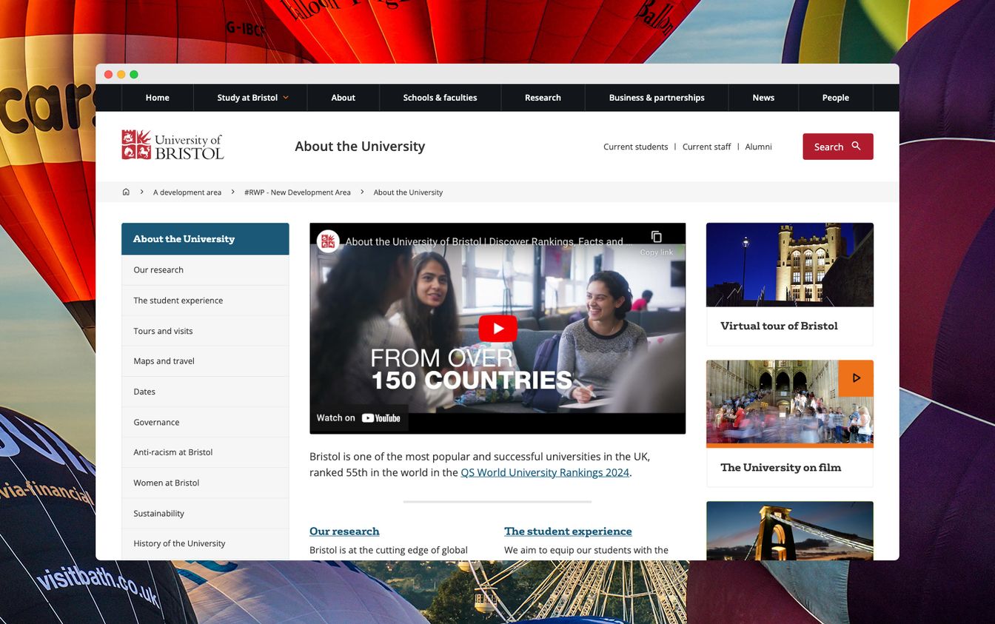Screen dimensions: 995x624
Task: Select Research in the top navigation
Action: [543, 98]
